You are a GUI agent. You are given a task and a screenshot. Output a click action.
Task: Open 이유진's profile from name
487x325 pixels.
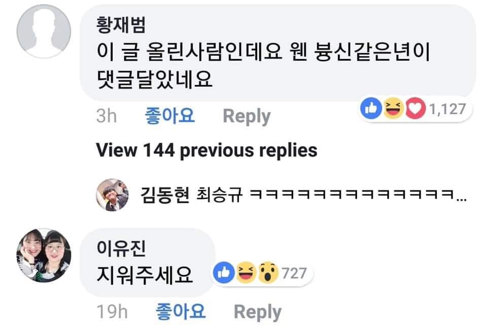(121, 248)
